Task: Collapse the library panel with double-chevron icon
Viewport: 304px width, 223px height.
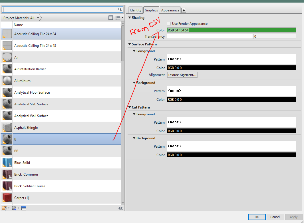Action: [x=120, y=208]
